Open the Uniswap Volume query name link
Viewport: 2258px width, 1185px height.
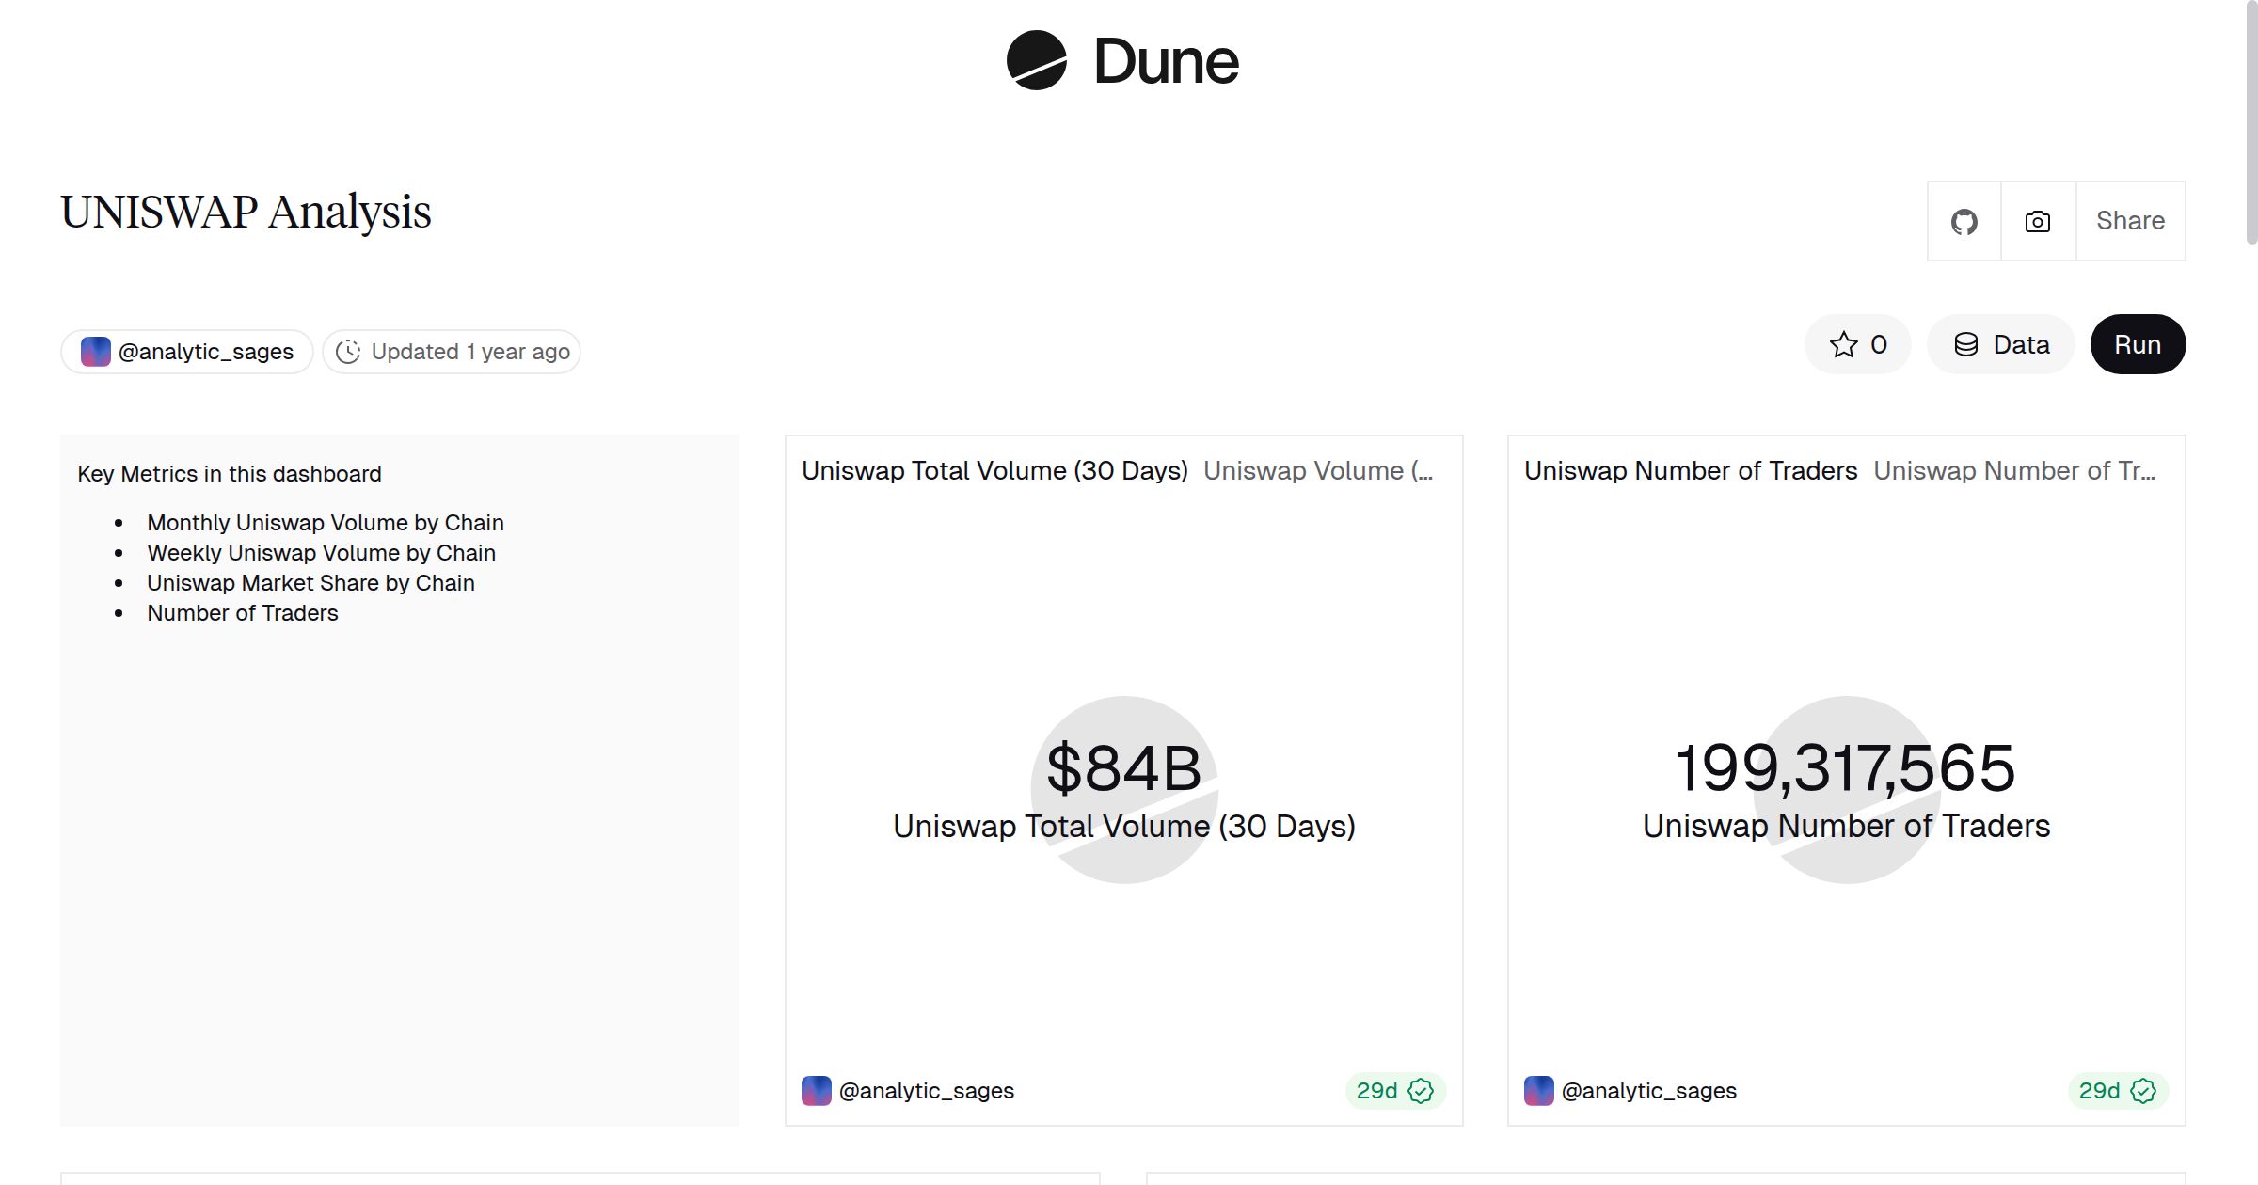tap(1317, 471)
